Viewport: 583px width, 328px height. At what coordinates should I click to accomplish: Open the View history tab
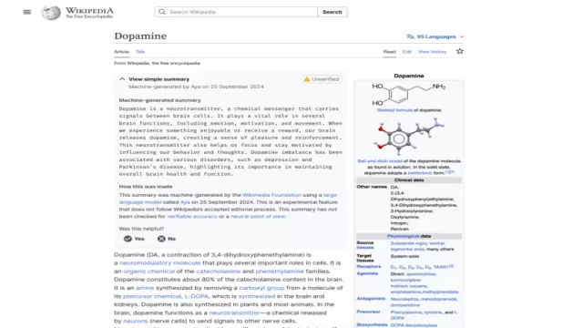(433, 52)
